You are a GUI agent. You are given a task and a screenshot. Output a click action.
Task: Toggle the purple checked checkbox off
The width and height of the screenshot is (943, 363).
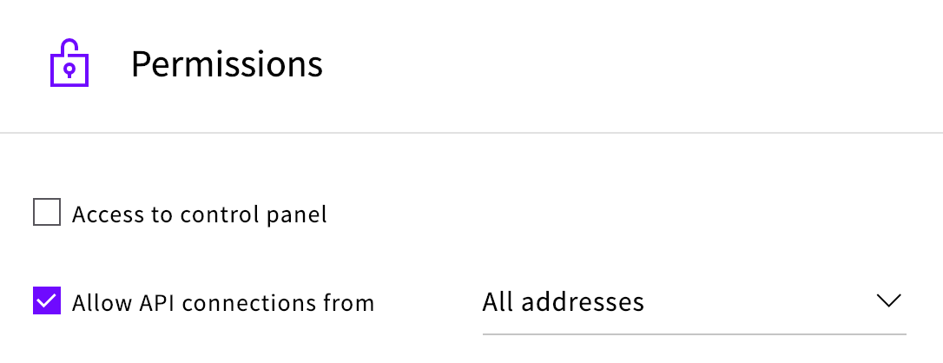coord(47,300)
